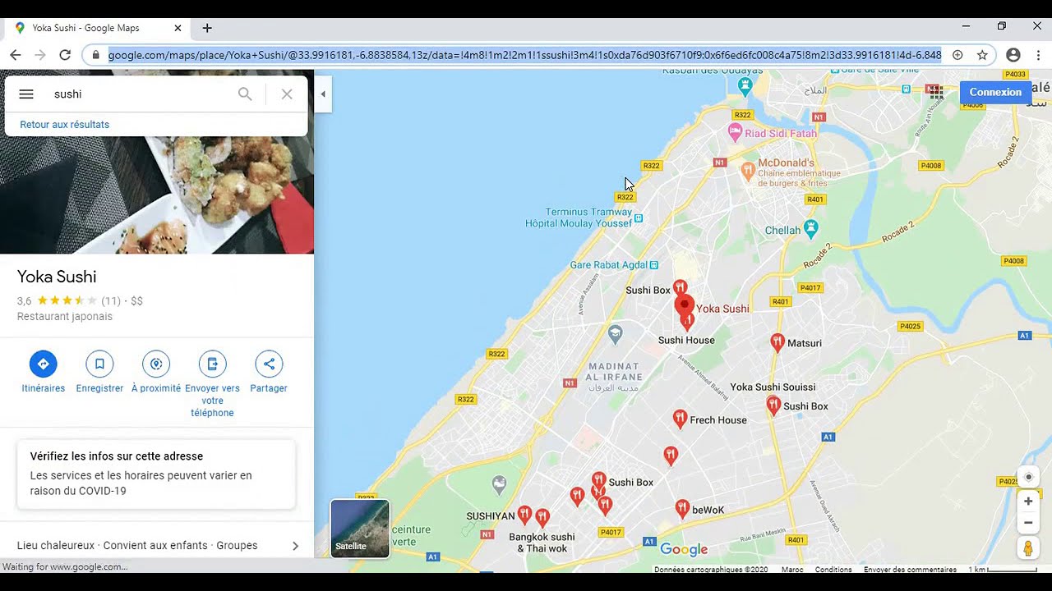Click the magnifier search icon in the search box

click(x=245, y=94)
